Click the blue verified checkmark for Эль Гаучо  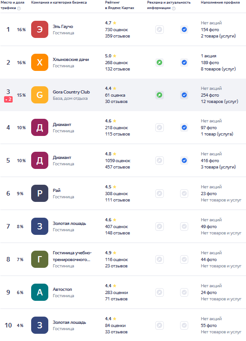tap(184, 29)
